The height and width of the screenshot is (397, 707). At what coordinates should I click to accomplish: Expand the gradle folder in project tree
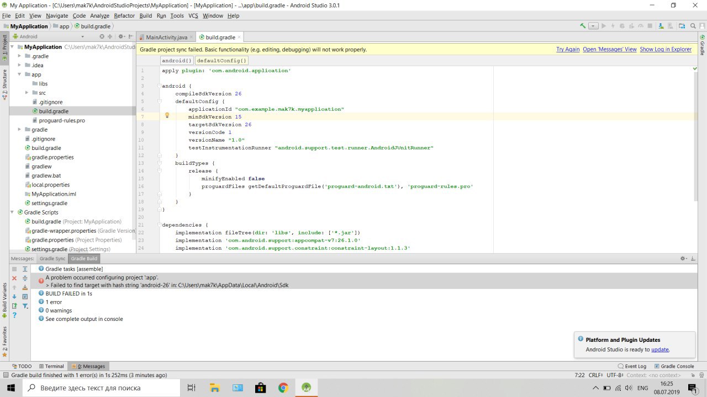tap(19, 130)
